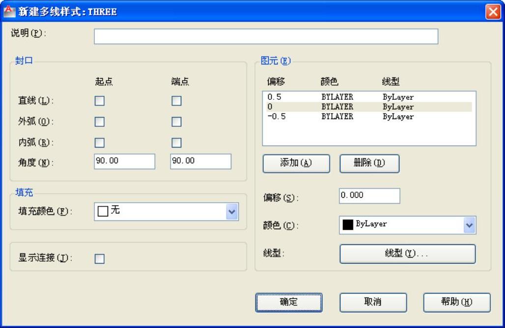Check 内弧 option for 端点

point(176,143)
